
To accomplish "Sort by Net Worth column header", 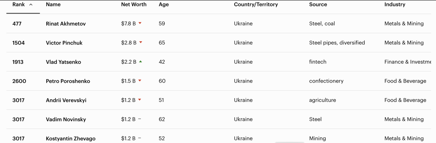I will tap(134, 5).
